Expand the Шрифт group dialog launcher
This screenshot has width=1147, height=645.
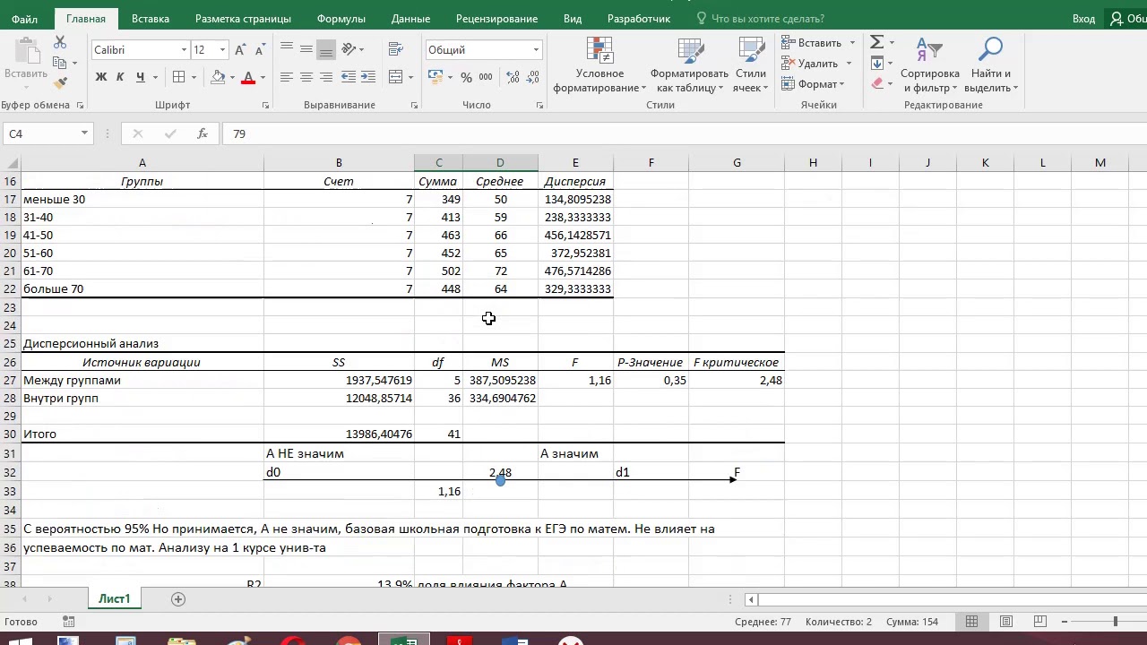click(x=265, y=106)
